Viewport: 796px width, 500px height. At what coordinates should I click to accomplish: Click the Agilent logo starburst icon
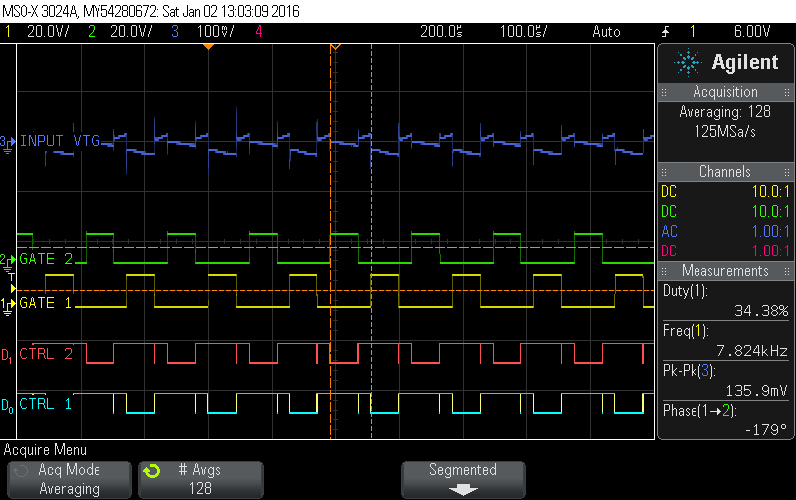pyautogui.click(x=688, y=62)
